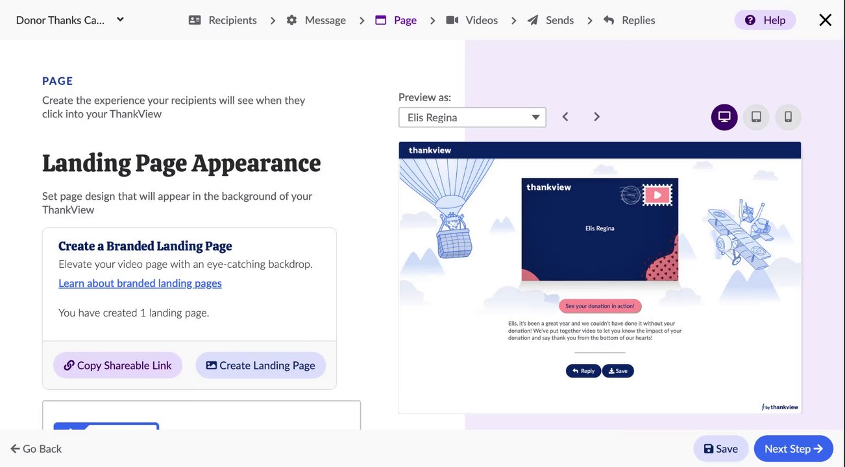Click Copy Shareable Link button
845x467 pixels.
[x=117, y=365]
